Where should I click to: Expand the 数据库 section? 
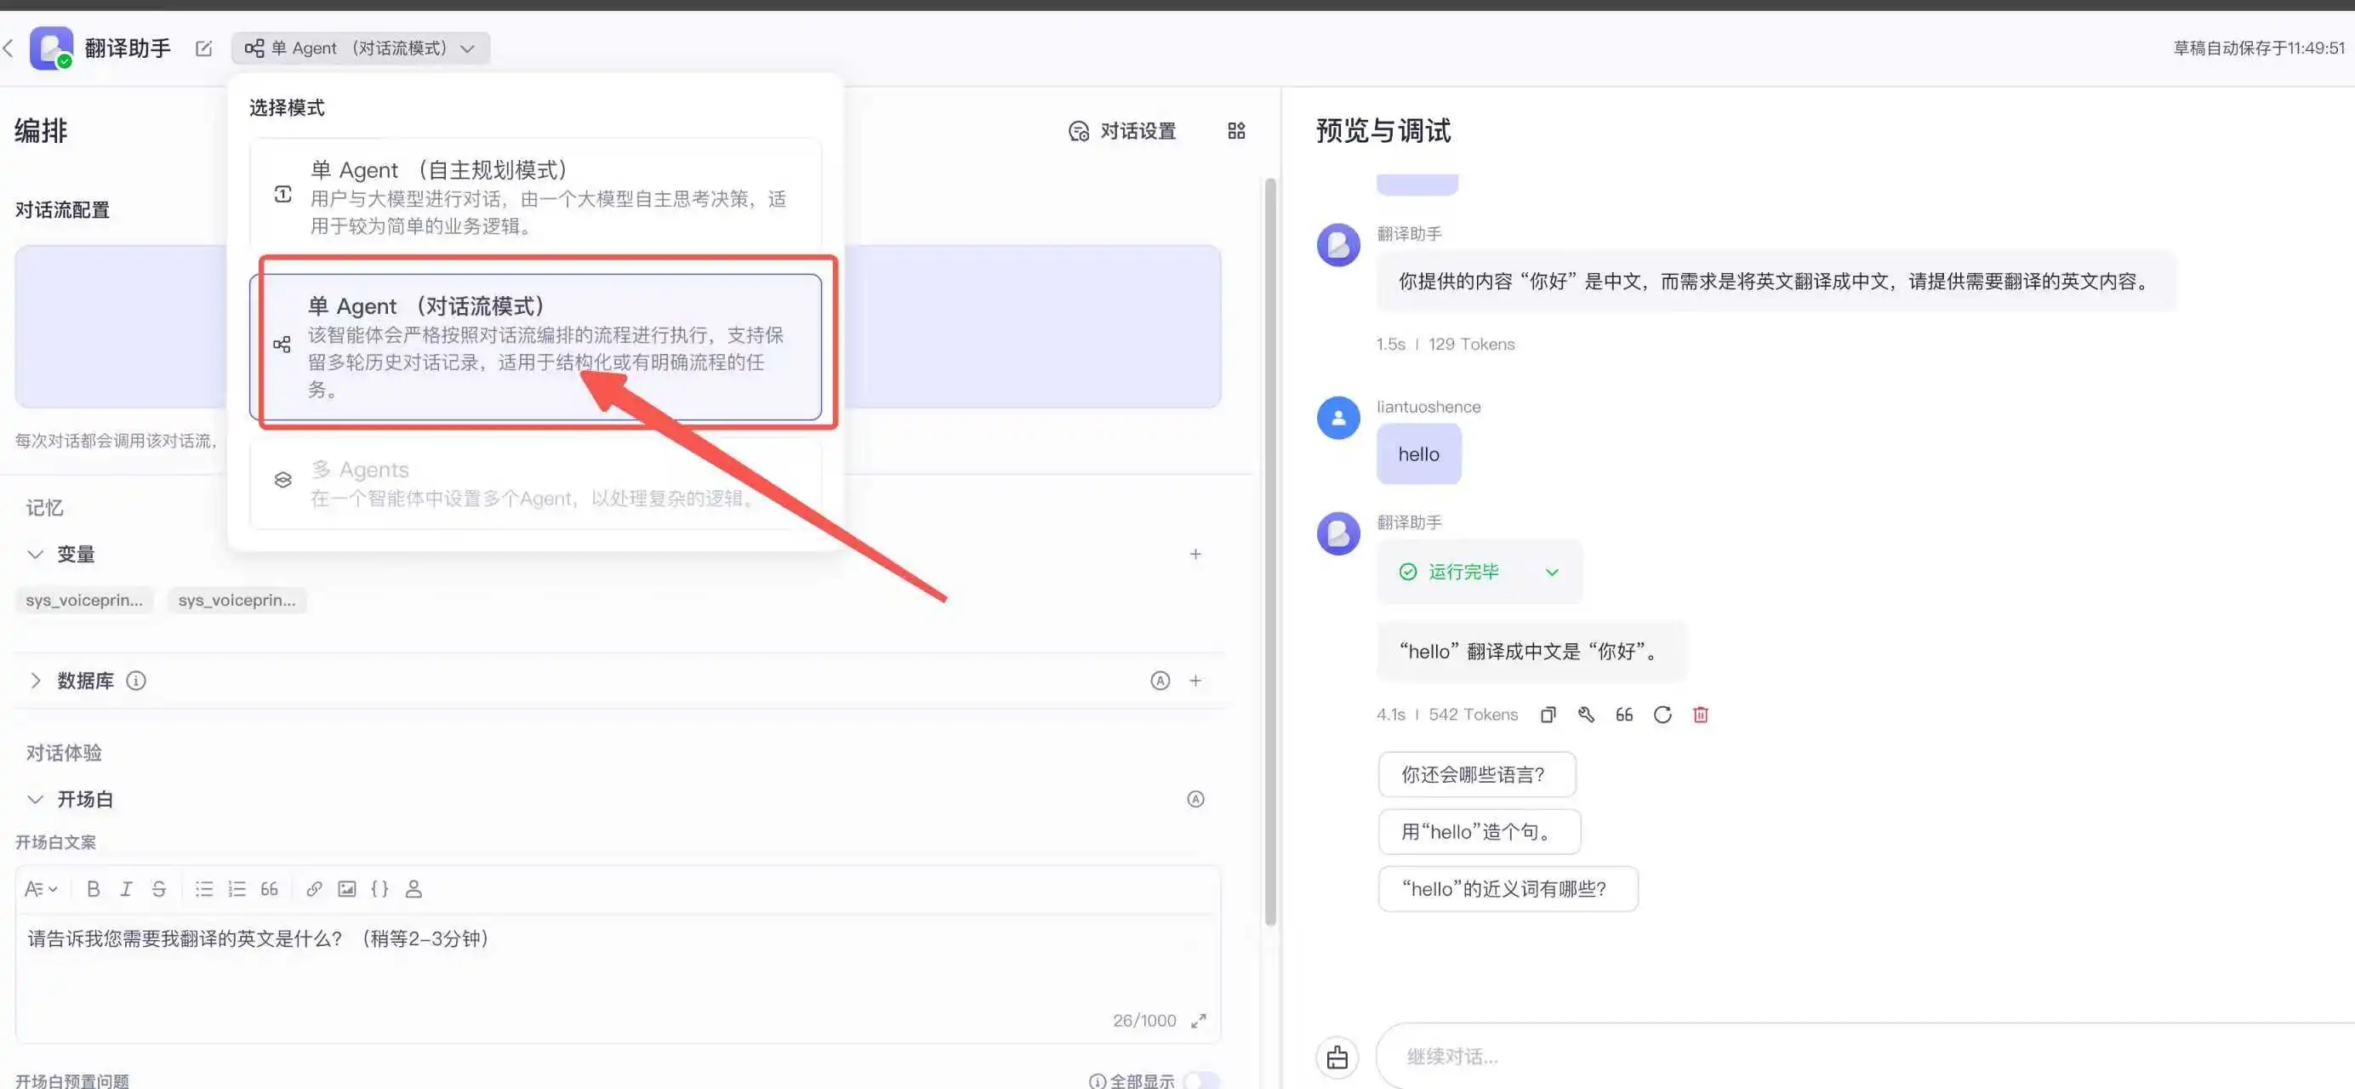coord(36,681)
